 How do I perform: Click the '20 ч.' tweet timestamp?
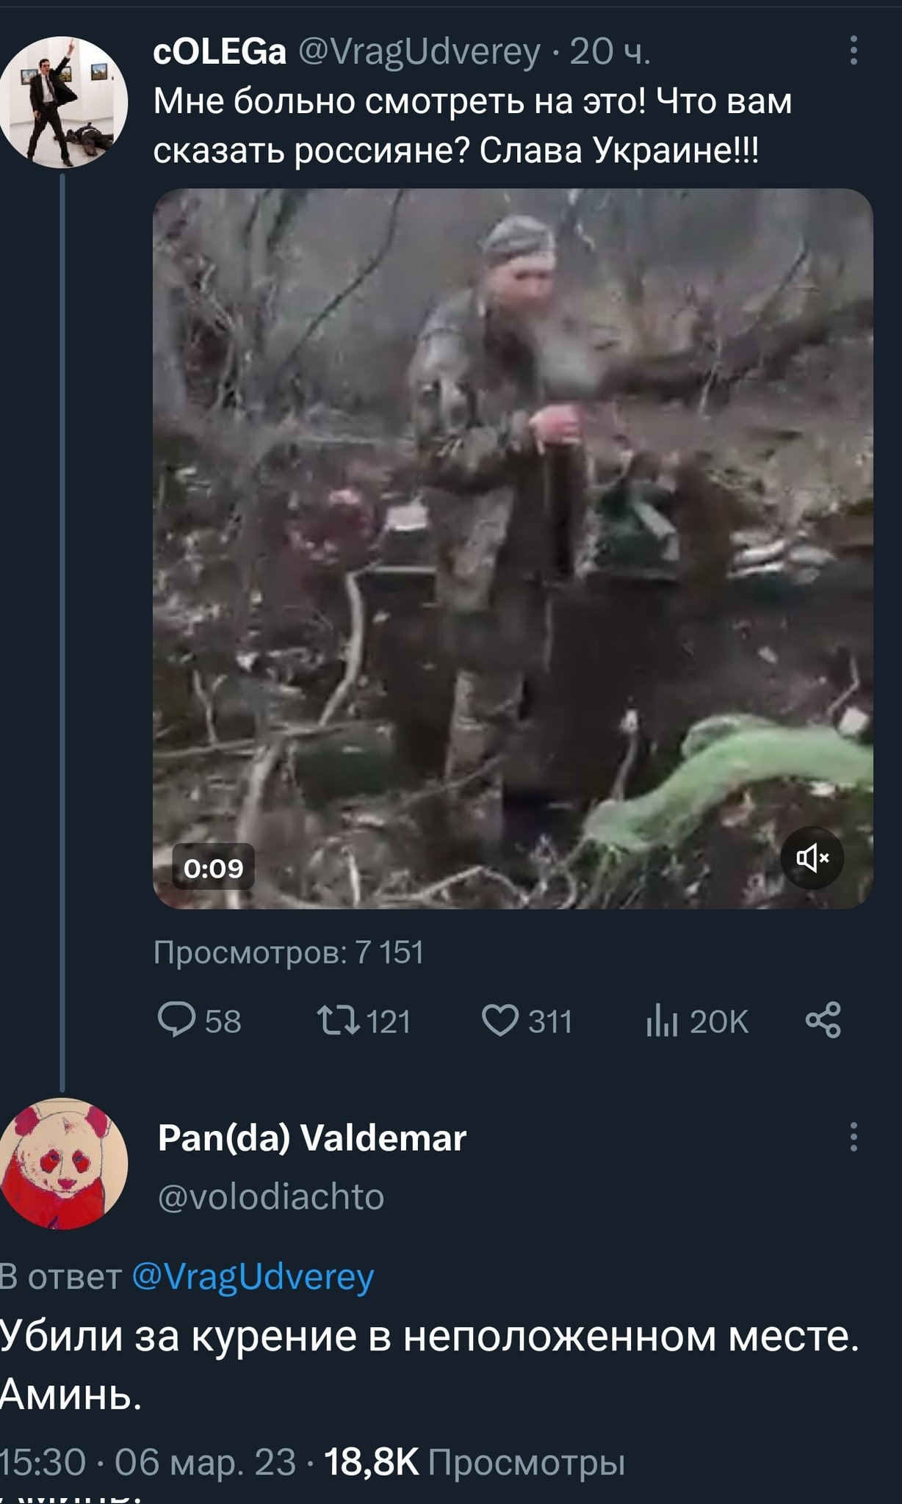pos(610,52)
